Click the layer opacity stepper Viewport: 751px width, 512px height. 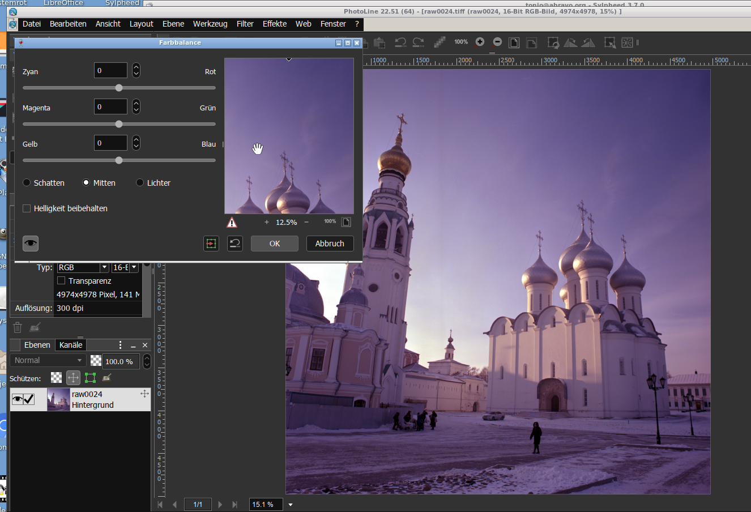click(147, 361)
